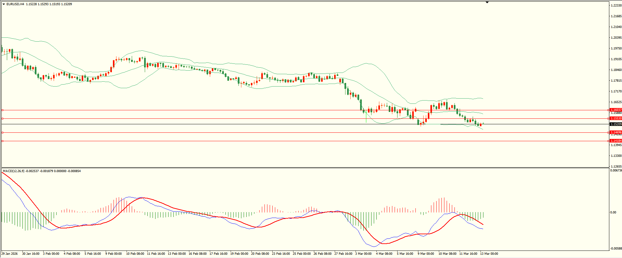Click the red 1.14696 price label

coord(615,132)
